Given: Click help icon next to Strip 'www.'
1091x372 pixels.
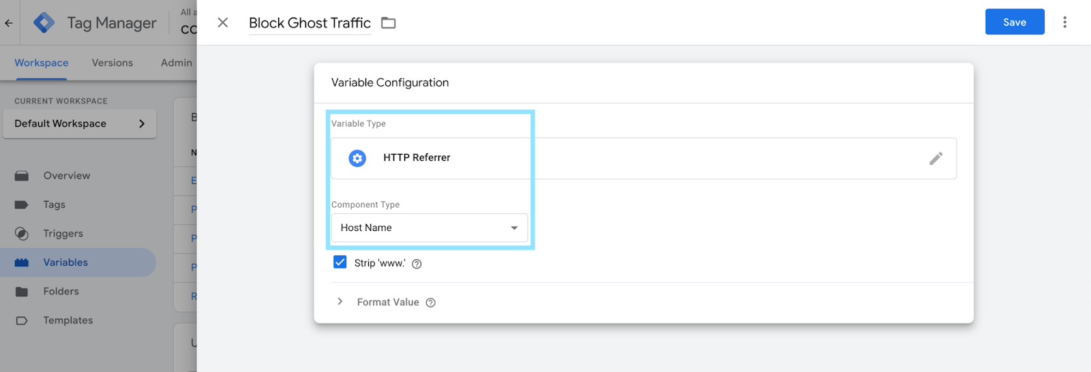Looking at the screenshot, I should [x=417, y=264].
